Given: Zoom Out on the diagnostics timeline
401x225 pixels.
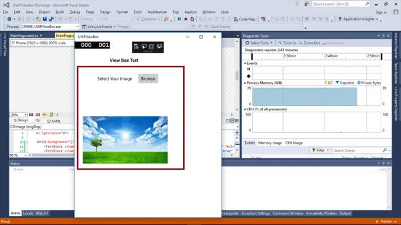Looking at the screenshot, I should pos(309,43).
